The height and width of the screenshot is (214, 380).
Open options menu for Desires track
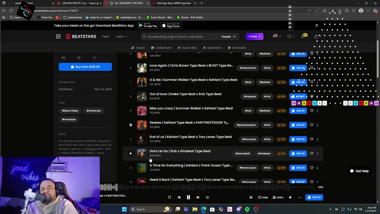coord(318,125)
